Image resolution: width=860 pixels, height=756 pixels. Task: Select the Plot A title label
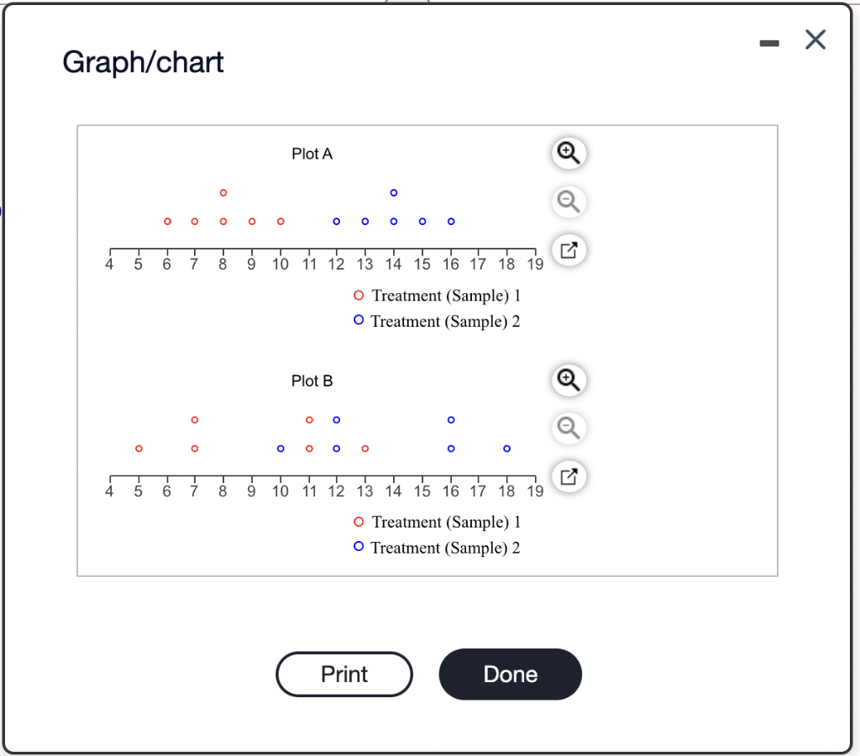tap(312, 154)
